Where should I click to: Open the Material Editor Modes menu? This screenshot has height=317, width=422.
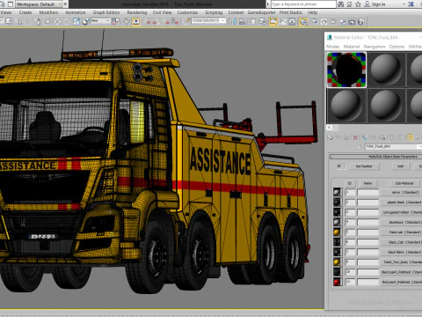tap(332, 47)
